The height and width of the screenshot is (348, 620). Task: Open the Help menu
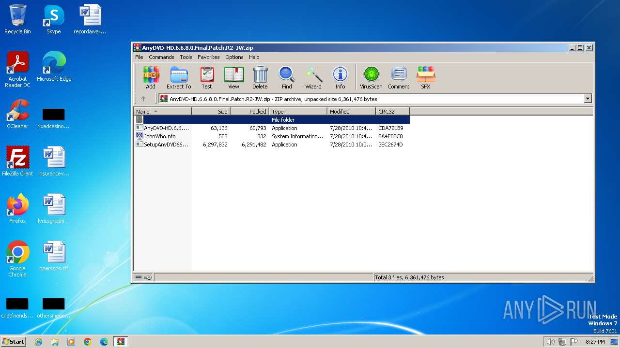pos(254,57)
